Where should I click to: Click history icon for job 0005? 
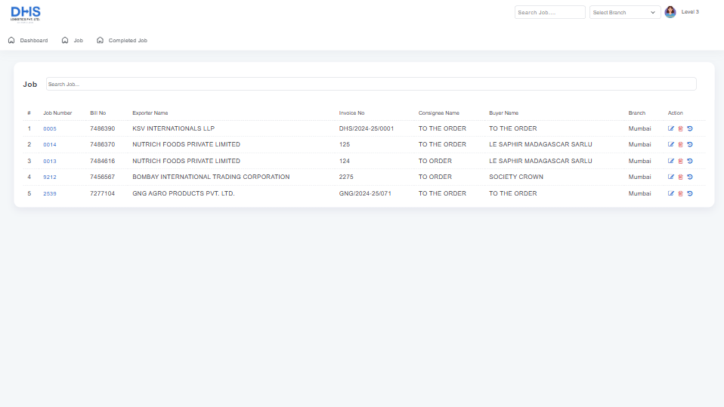(690, 128)
